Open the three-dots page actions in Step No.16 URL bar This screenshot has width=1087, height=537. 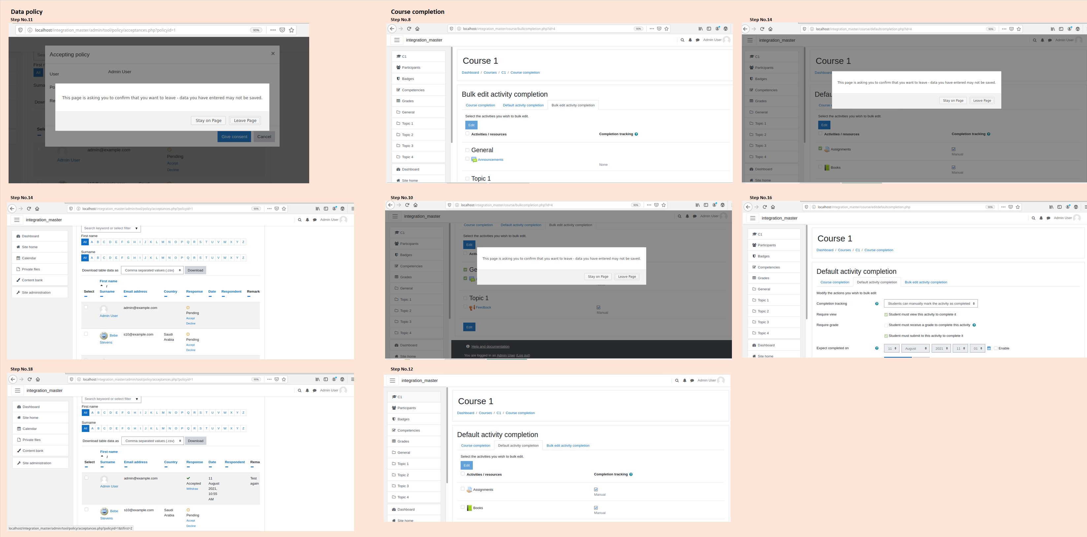[1004, 207]
